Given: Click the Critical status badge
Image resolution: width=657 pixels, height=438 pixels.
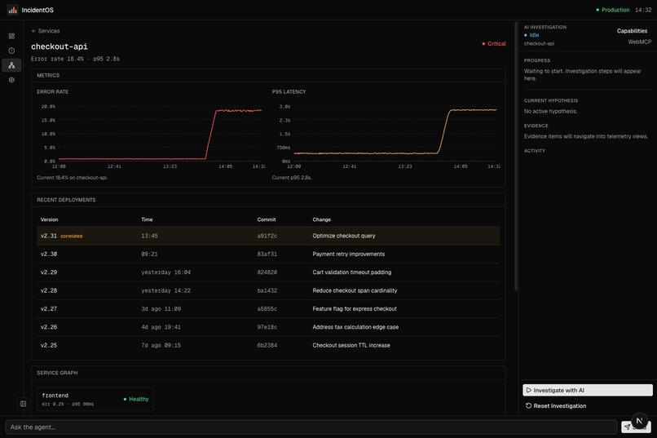Looking at the screenshot, I should tap(494, 43).
